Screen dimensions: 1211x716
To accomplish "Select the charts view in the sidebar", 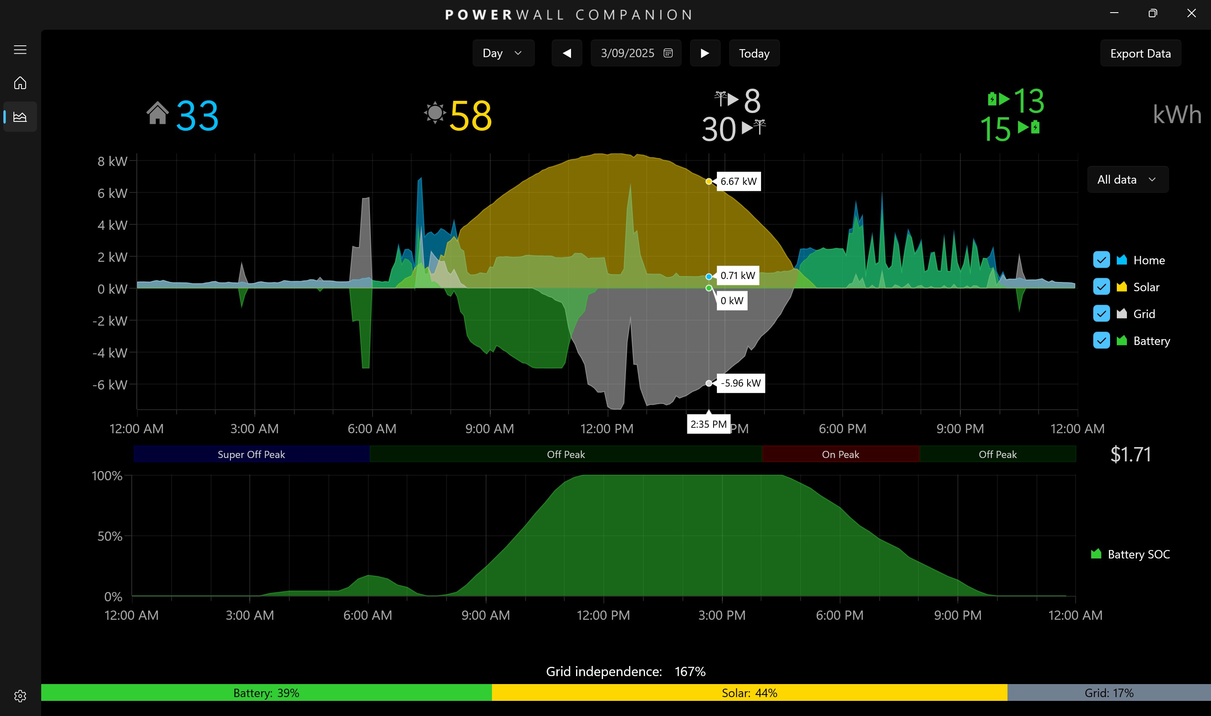I will pyautogui.click(x=20, y=116).
